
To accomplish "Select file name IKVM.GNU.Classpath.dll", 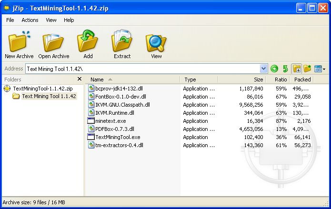I will pyautogui.click(x=123, y=105).
